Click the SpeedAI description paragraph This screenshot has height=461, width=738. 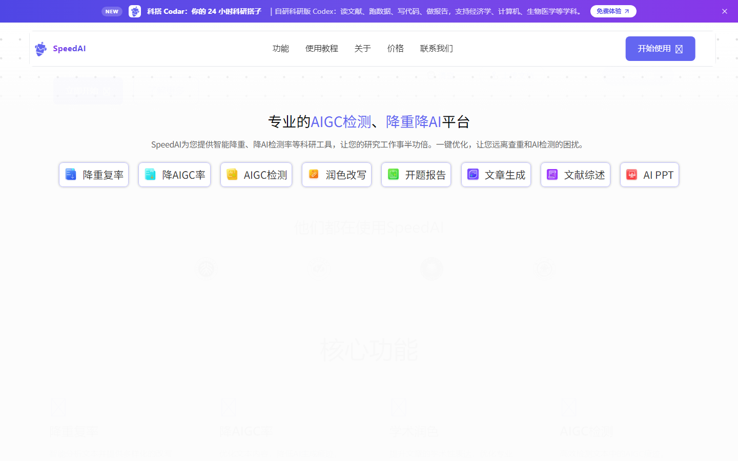(x=369, y=144)
